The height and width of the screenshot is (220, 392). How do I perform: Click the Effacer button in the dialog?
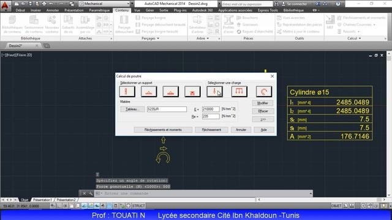pos(263,111)
